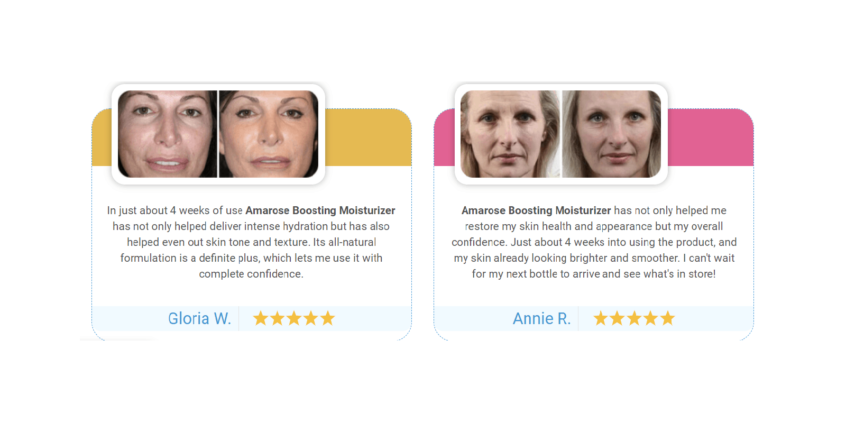846x423 pixels.
Task: Open Gloria's right after photo
Action: pyautogui.click(x=269, y=134)
